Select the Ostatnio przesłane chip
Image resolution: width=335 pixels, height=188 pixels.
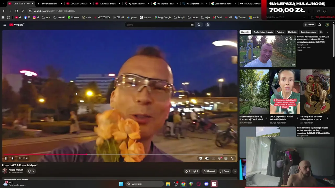tap(308, 32)
